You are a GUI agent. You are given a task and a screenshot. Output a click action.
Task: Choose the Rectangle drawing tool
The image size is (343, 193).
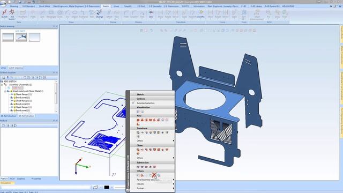coord(51,14)
